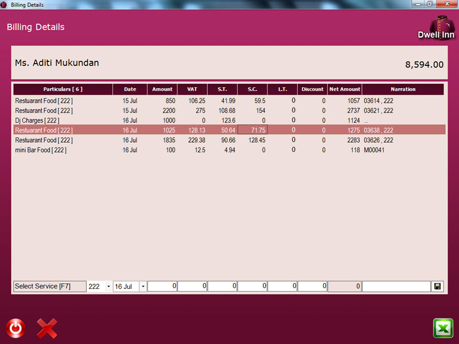The image size is (459, 344).
Task: Click the floppy disk save icon
Action: tap(438, 286)
